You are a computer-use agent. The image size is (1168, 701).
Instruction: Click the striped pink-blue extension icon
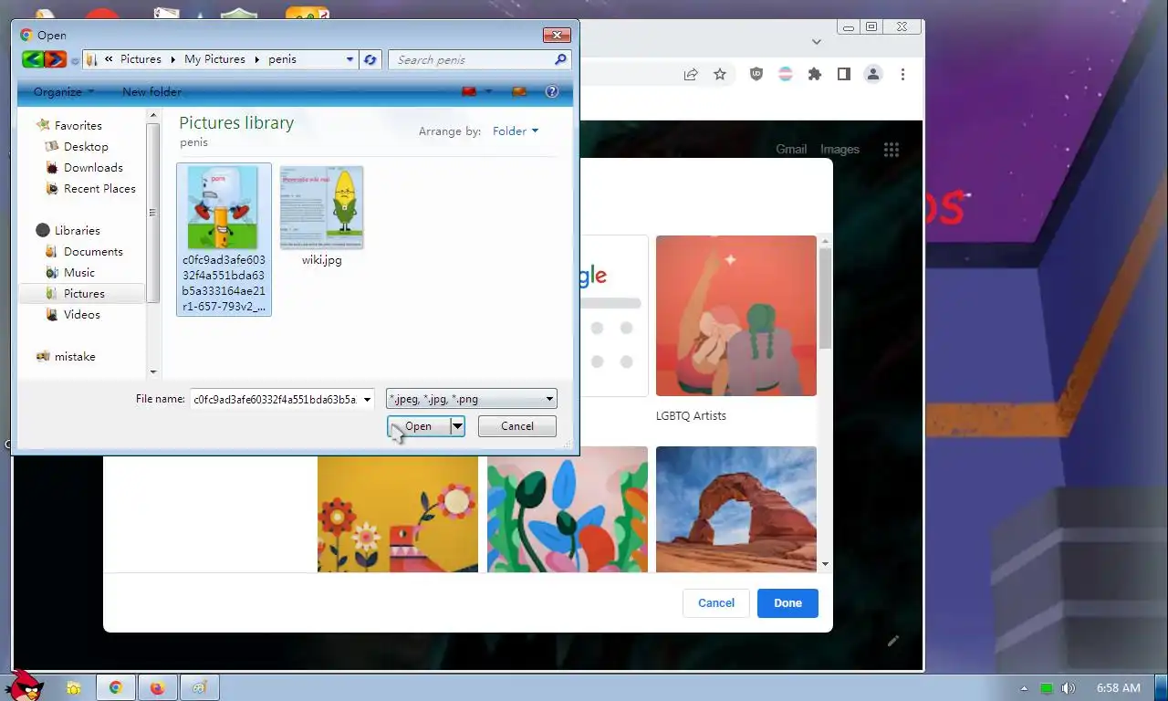point(786,75)
